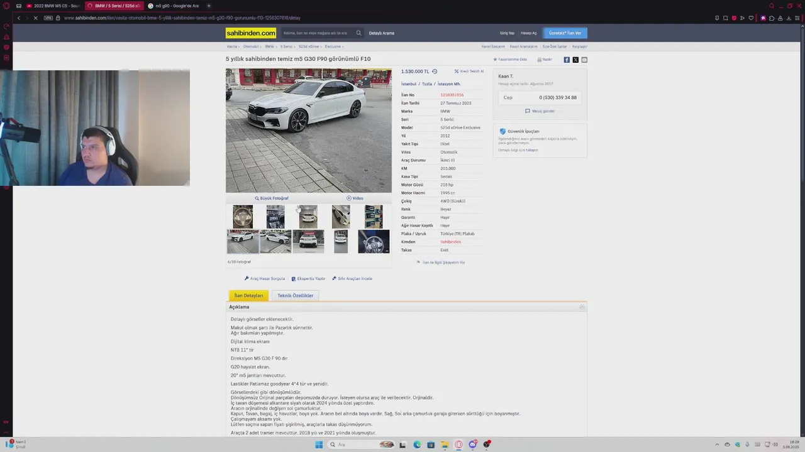Open Discord from taskbar
This screenshot has height=452, width=805.
(472, 444)
